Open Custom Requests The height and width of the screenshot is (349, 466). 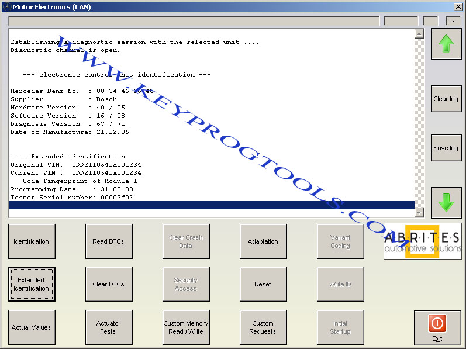263,327
